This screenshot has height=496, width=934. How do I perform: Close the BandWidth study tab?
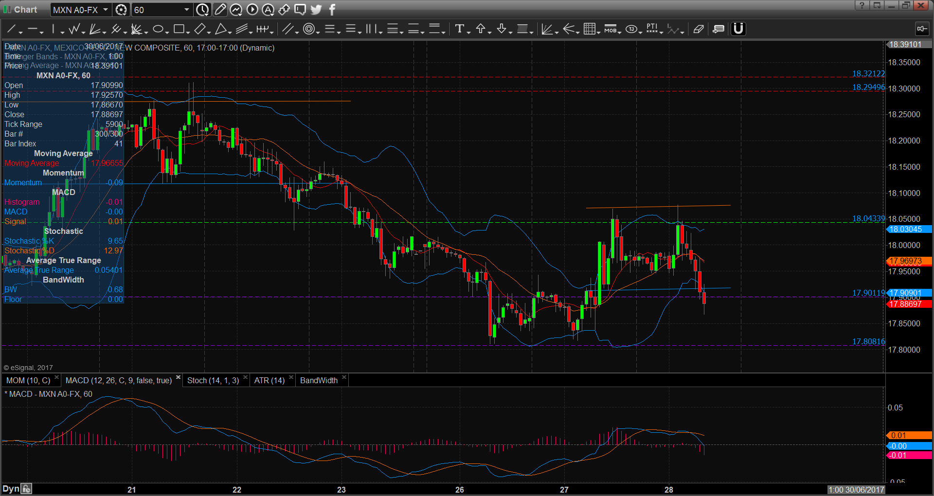tap(344, 377)
